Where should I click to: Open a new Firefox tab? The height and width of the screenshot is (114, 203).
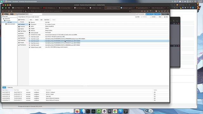tap(168, 8)
